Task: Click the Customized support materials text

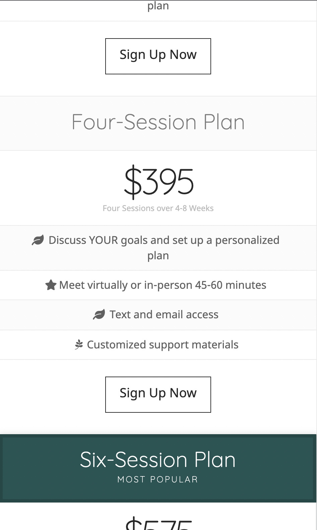Action: (x=163, y=345)
